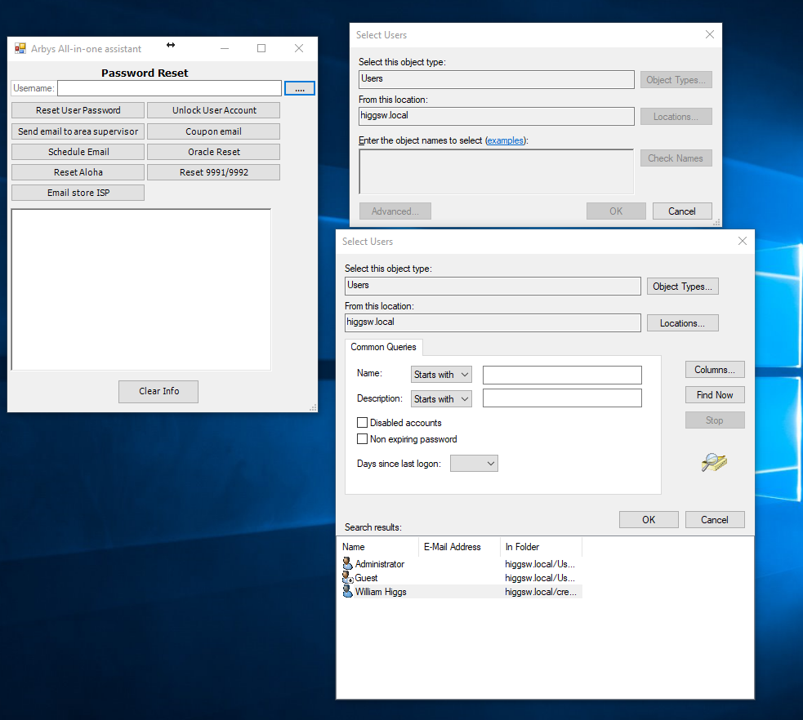Image resolution: width=803 pixels, height=720 pixels.
Task: Click the object names entry box in back dialog
Action: click(x=496, y=172)
